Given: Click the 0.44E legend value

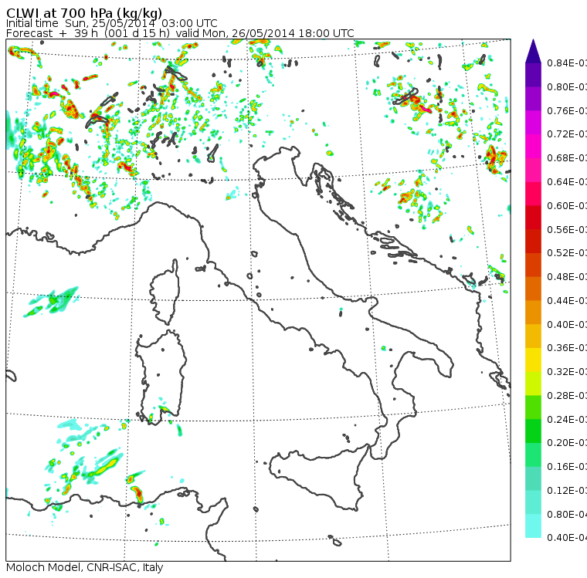Looking at the screenshot, I should [x=567, y=300].
